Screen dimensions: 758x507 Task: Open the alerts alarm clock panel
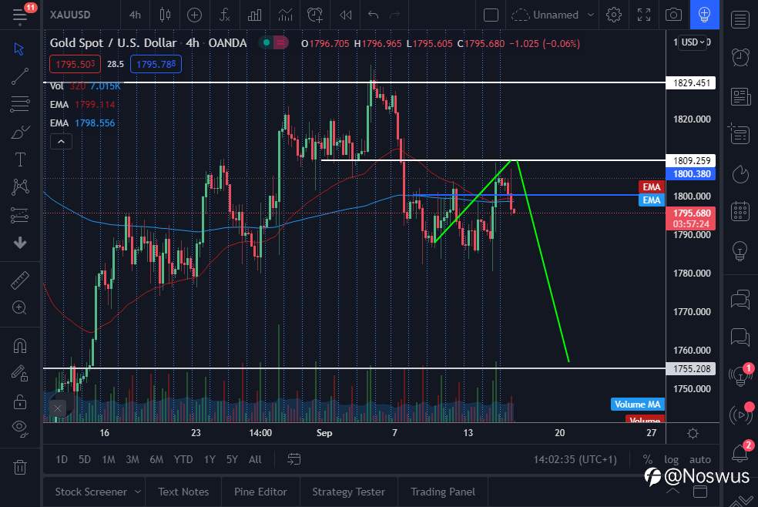(740, 58)
